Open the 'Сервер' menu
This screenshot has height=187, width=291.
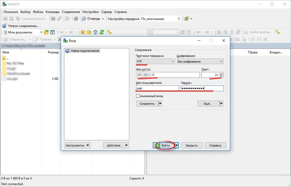[107, 12]
